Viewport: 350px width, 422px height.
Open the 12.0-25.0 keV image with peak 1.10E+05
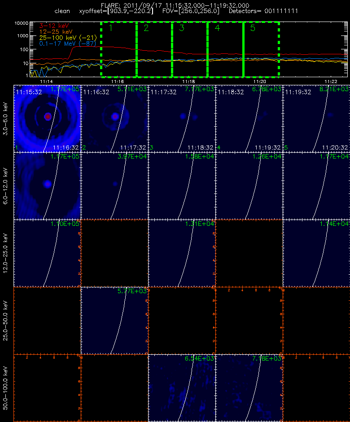pyautogui.click(x=48, y=253)
